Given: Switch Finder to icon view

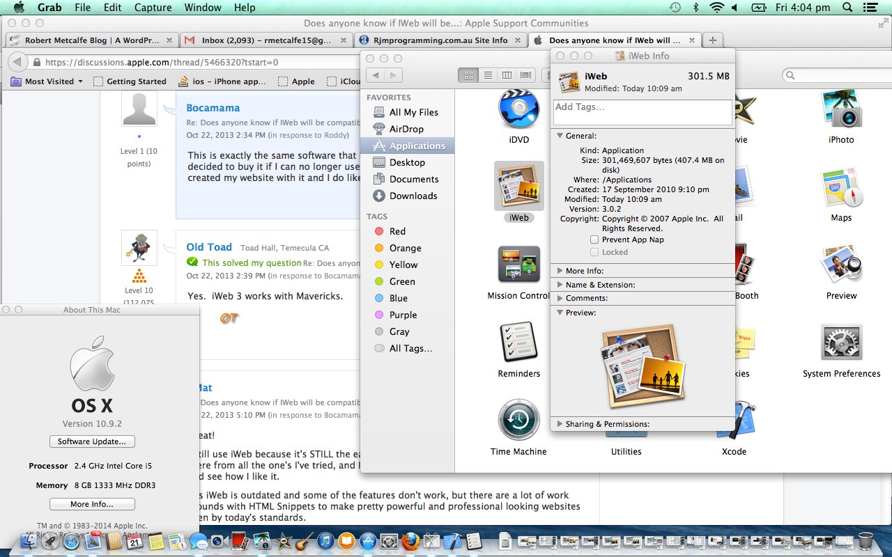Looking at the screenshot, I should 468,75.
